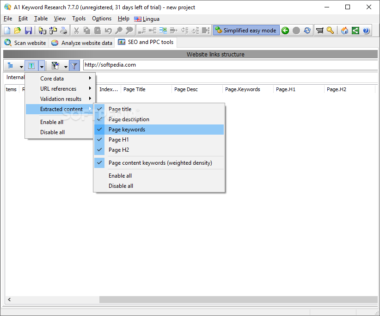Select Enable all in columns main menu
The image size is (380, 316).
tap(59, 122)
